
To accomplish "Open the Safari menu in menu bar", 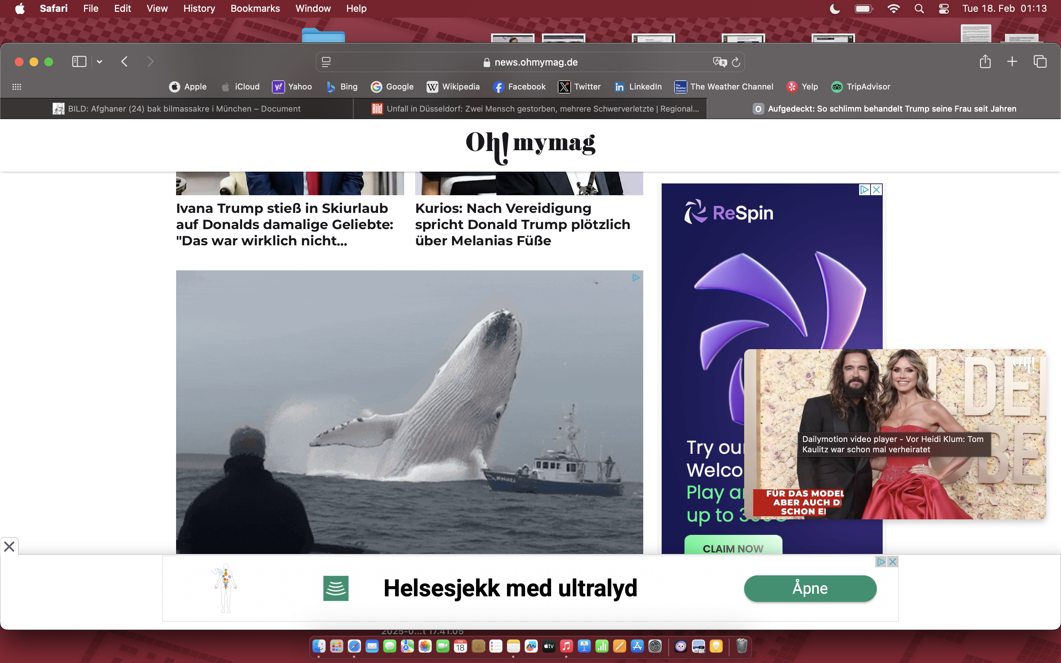I will 53,8.
